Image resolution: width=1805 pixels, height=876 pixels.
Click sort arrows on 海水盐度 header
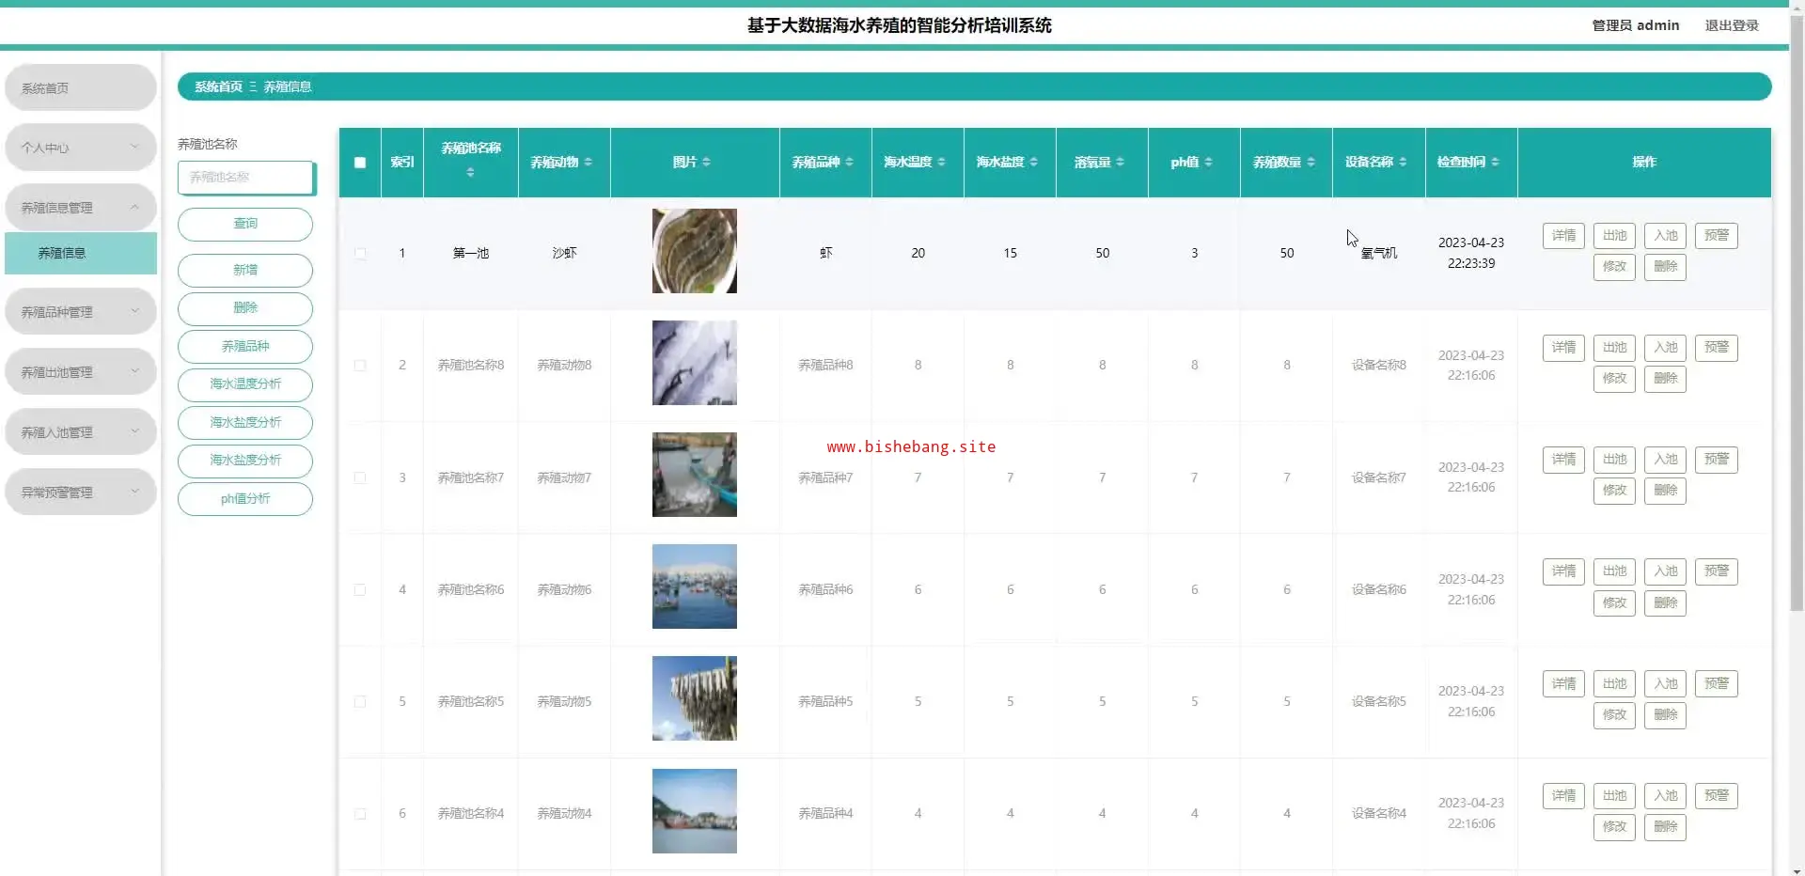click(1033, 163)
